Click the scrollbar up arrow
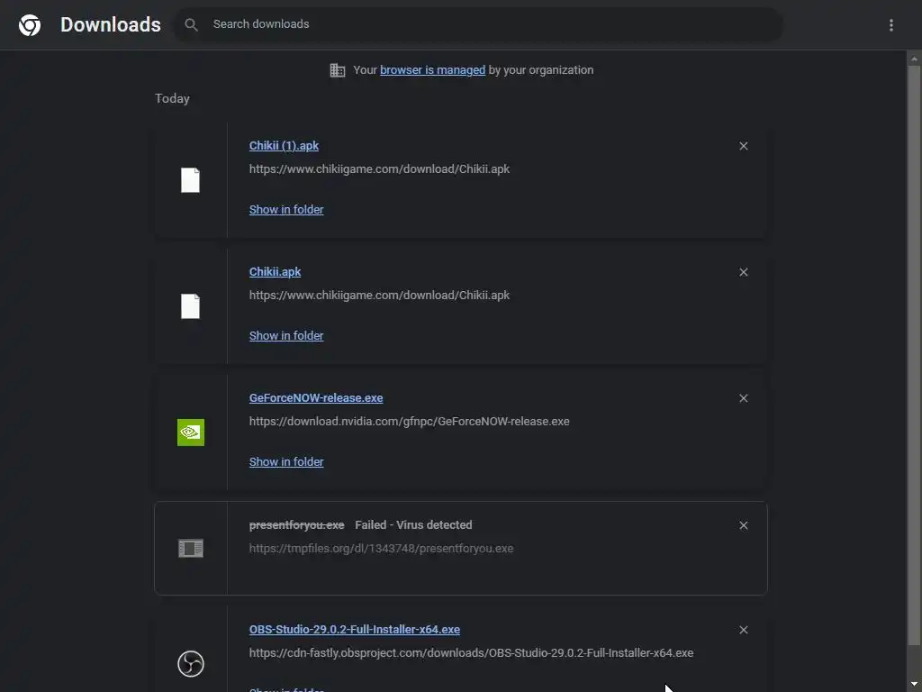 point(914,58)
